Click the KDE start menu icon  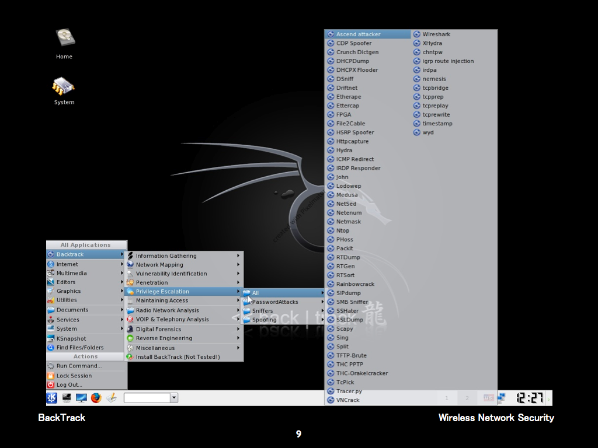coord(52,398)
